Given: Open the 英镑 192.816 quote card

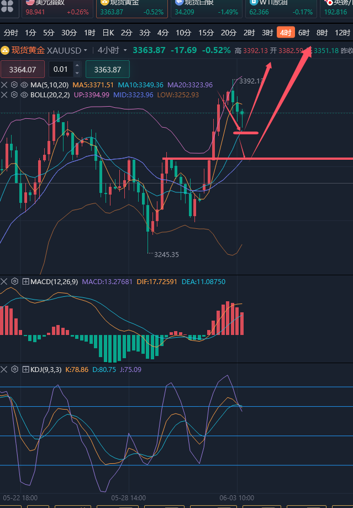Looking at the screenshot, I should click(336, 9).
